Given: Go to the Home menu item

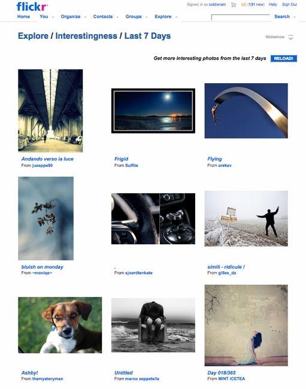Looking at the screenshot, I should pyautogui.click(x=23, y=17).
